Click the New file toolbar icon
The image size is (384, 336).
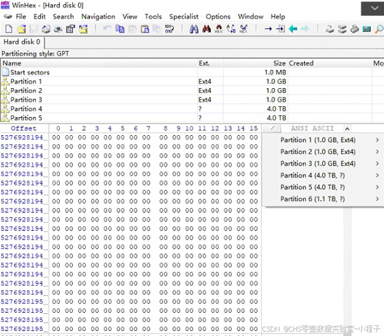(9, 29)
